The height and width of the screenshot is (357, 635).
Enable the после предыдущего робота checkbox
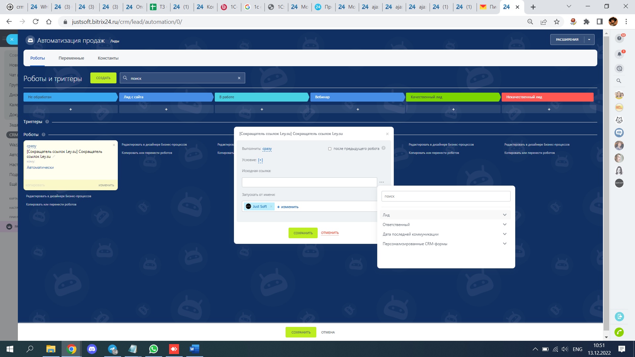coord(330,149)
